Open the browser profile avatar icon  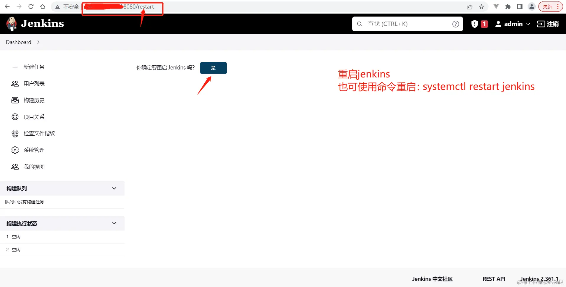coord(532,7)
